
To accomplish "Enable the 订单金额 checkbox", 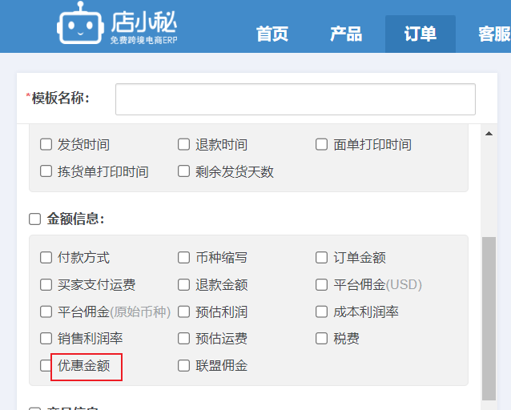I will (322, 258).
